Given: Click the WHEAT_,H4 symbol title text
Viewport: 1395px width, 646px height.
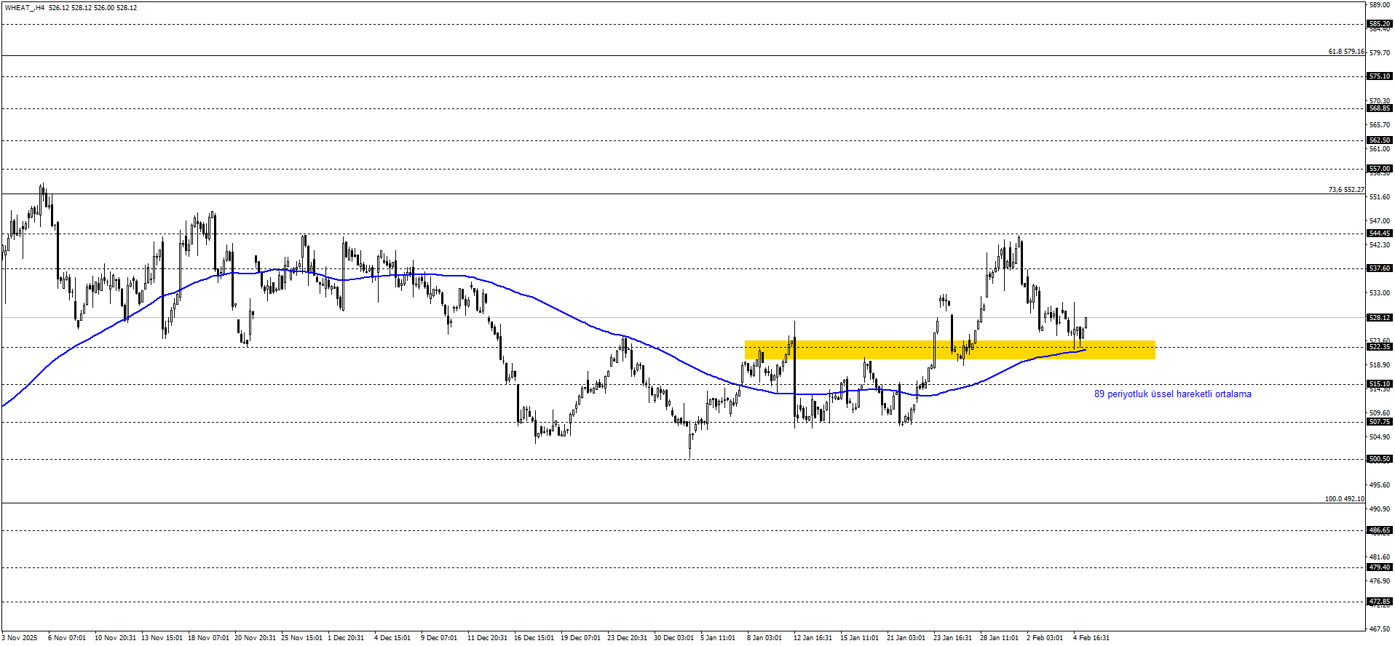Looking at the screenshot, I should 25,8.
